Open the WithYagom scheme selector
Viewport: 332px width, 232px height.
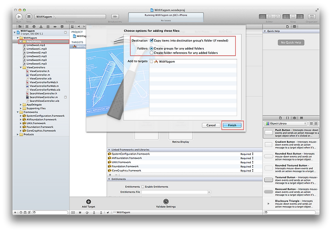tap(70, 17)
